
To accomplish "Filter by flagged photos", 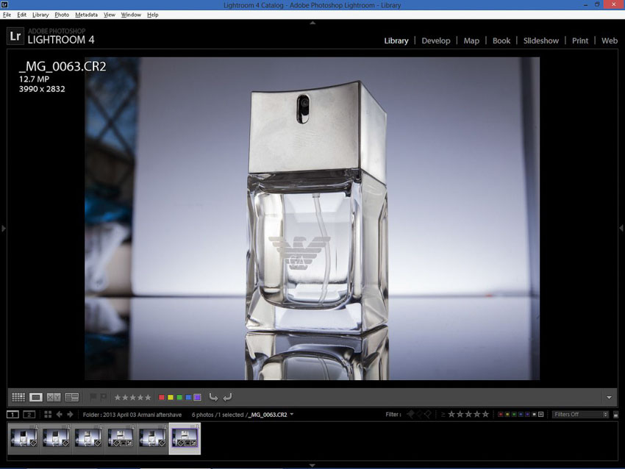I will point(410,415).
